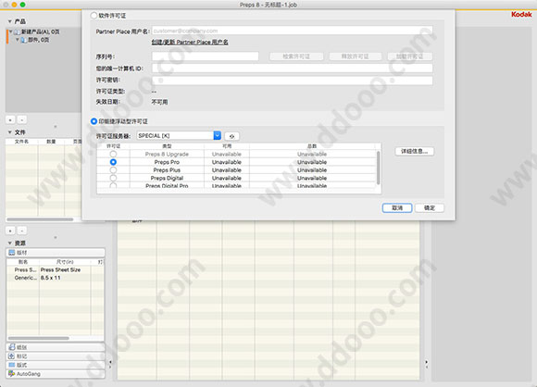Click the files list horizontal scrollbar
The height and width of the screenshot is (387, 537).
click(x=40, y=219)
